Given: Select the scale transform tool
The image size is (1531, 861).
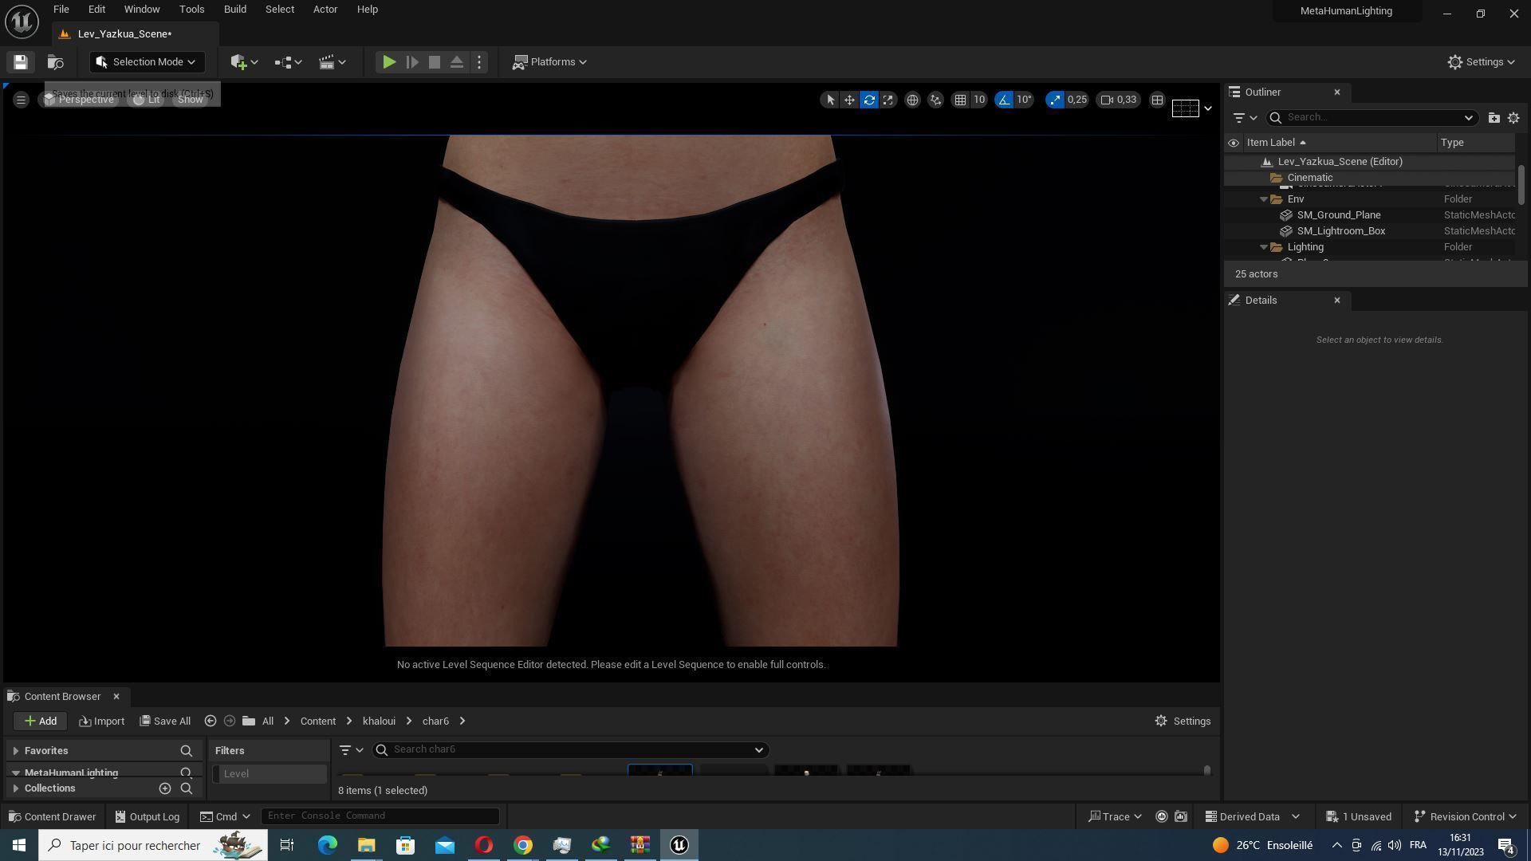Looking at the screenshot, I should pyautogui.click(x=888, y=100).
